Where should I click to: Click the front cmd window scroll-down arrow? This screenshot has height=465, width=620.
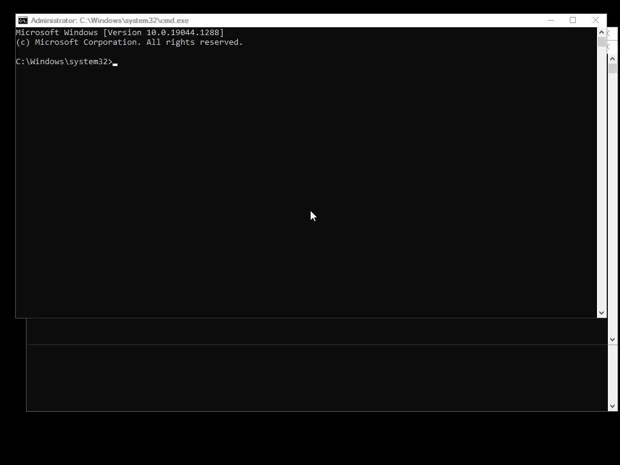tap(601, 313)
